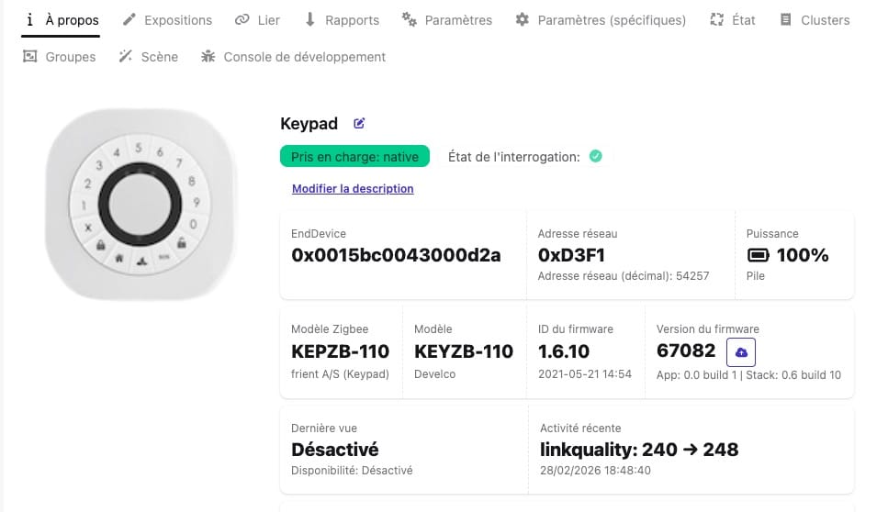The height and width of the screenshot is (512, 888).
Task: Open the À propos tab
Action: point(61,20)
